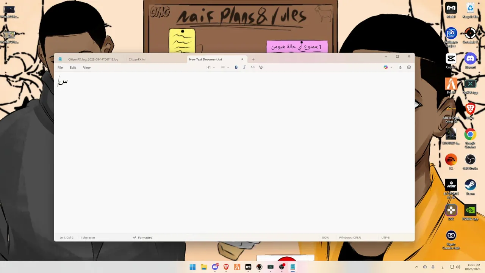
Task: Open the Steam desktop shortcut
Action: tap(470, 187)
